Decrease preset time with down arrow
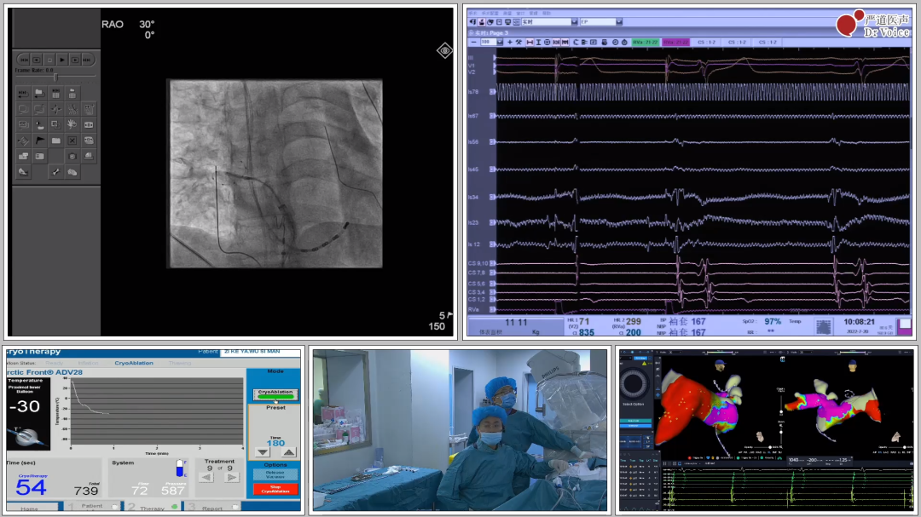The image size is (921, 517). 262,452
